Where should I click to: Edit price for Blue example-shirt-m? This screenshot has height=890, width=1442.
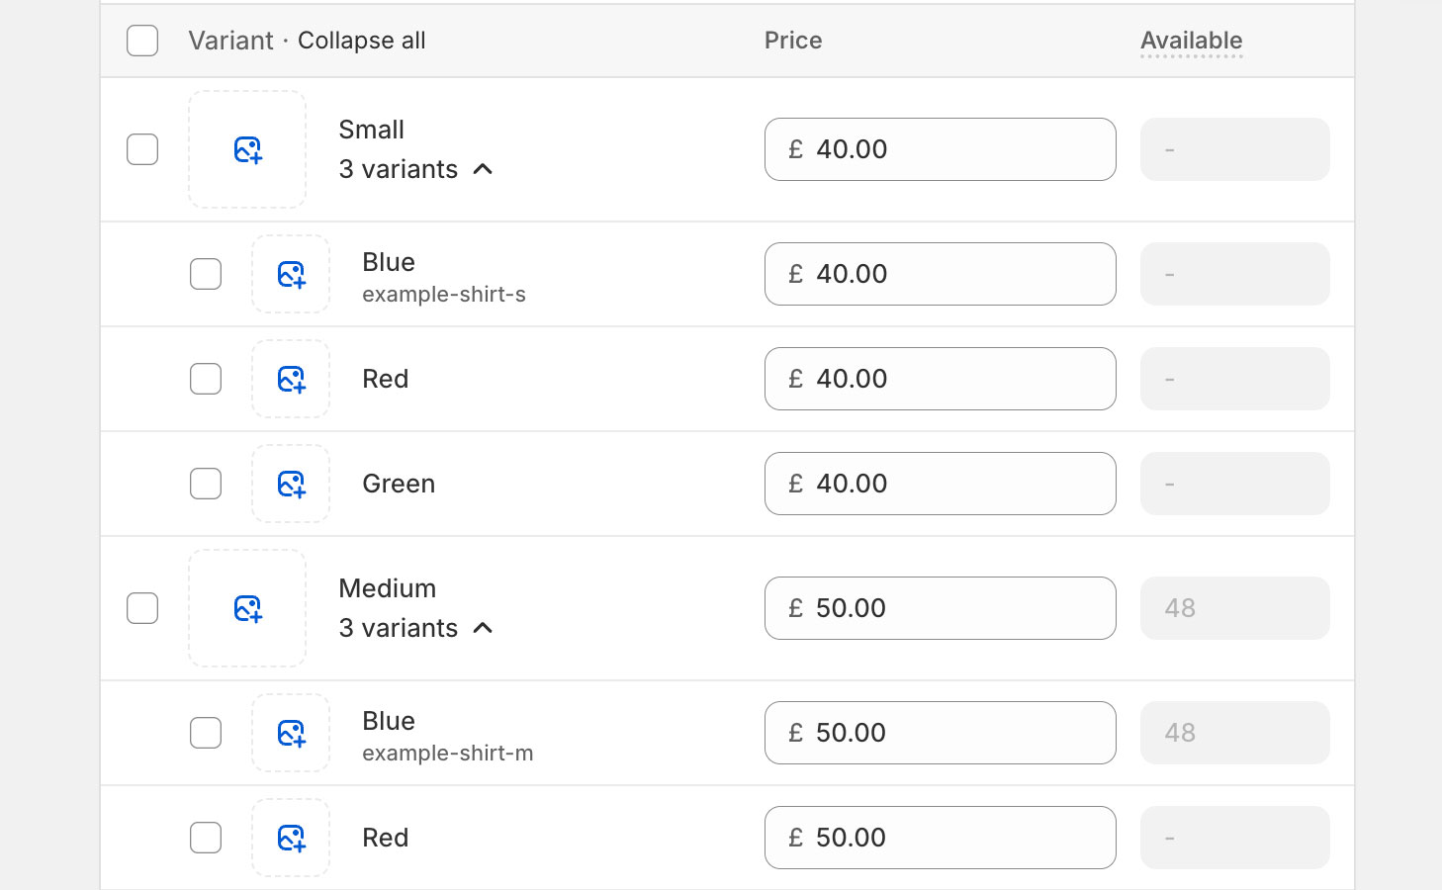click(x=941, y=733)
